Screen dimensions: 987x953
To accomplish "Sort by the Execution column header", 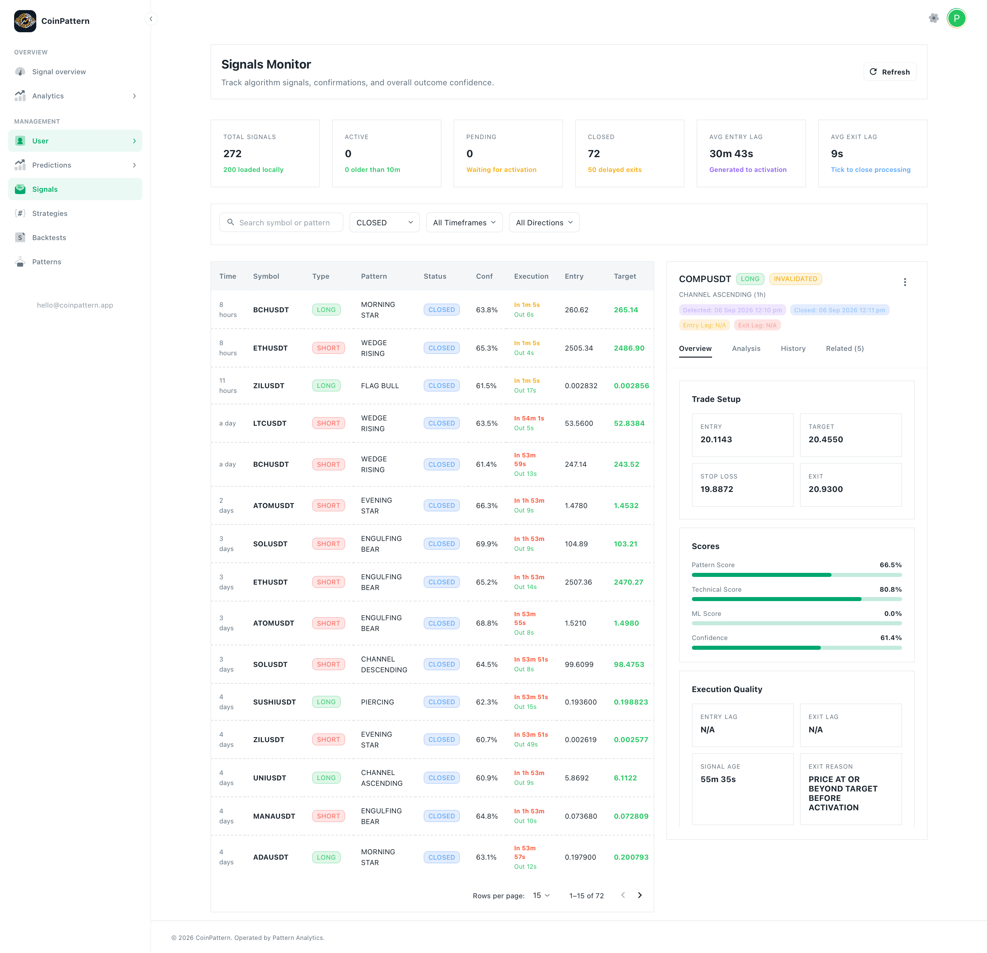I will (x=531, y=276).
